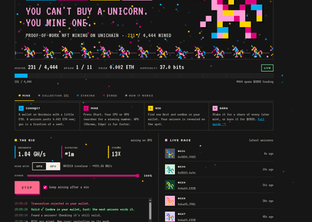Open unicorn #229 thumbnail in Live Race
The width and height of the screenshot is (312, 222).
(x=170, y=185)
